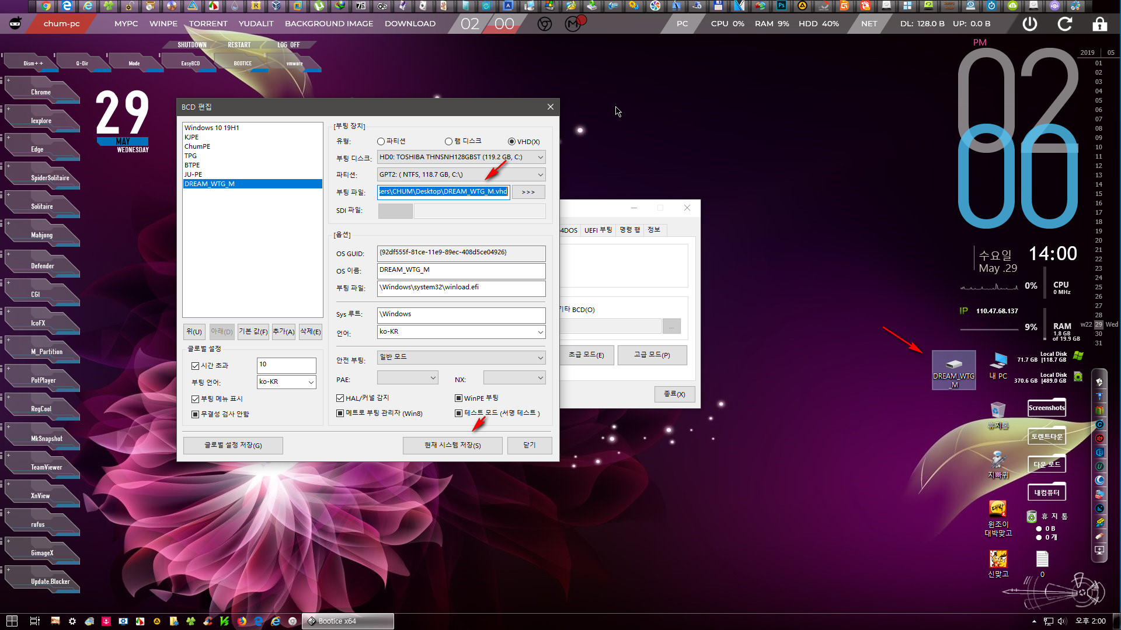Image resolution: width=1121 pixels, height=630 pixels.
Task: Toggle the 무결성 검사 안함 checkbox
Action: 195,414
